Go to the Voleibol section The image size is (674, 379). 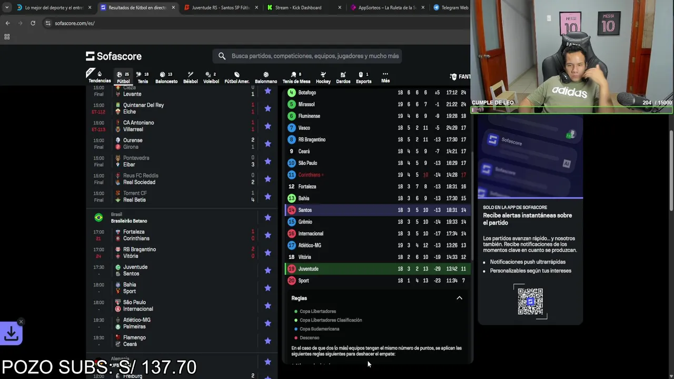[x=211, y=77]
